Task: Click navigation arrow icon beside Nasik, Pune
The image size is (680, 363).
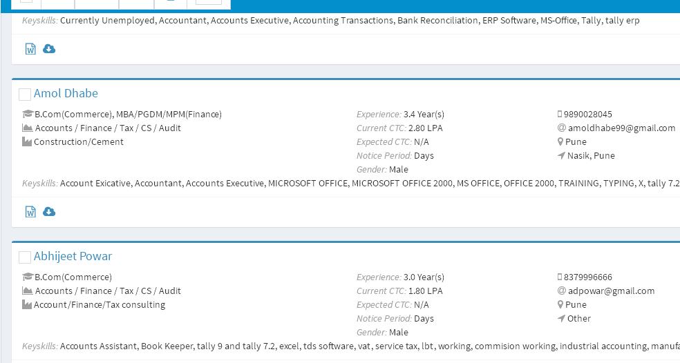Action: click(561, 155)
